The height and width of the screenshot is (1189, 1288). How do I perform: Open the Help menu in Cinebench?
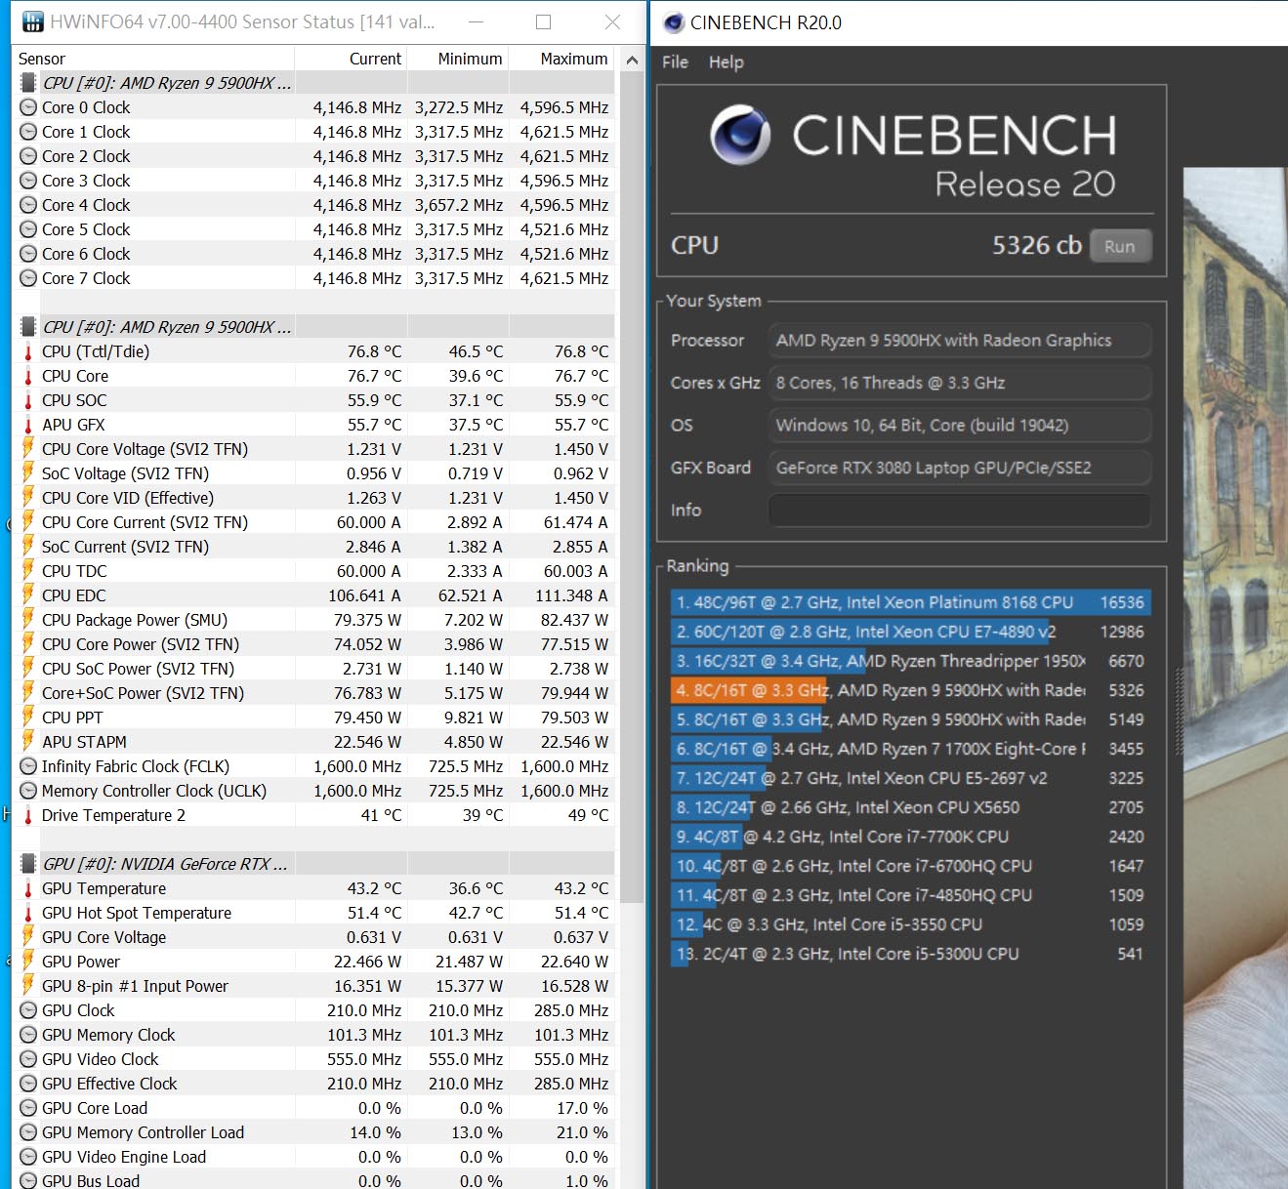(726, 61)
